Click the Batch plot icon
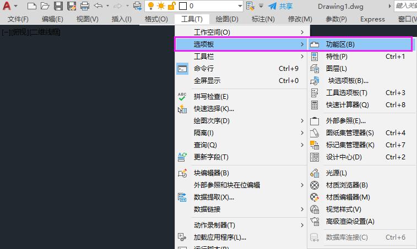Screen dimensions: 417x249 point(138,5)
